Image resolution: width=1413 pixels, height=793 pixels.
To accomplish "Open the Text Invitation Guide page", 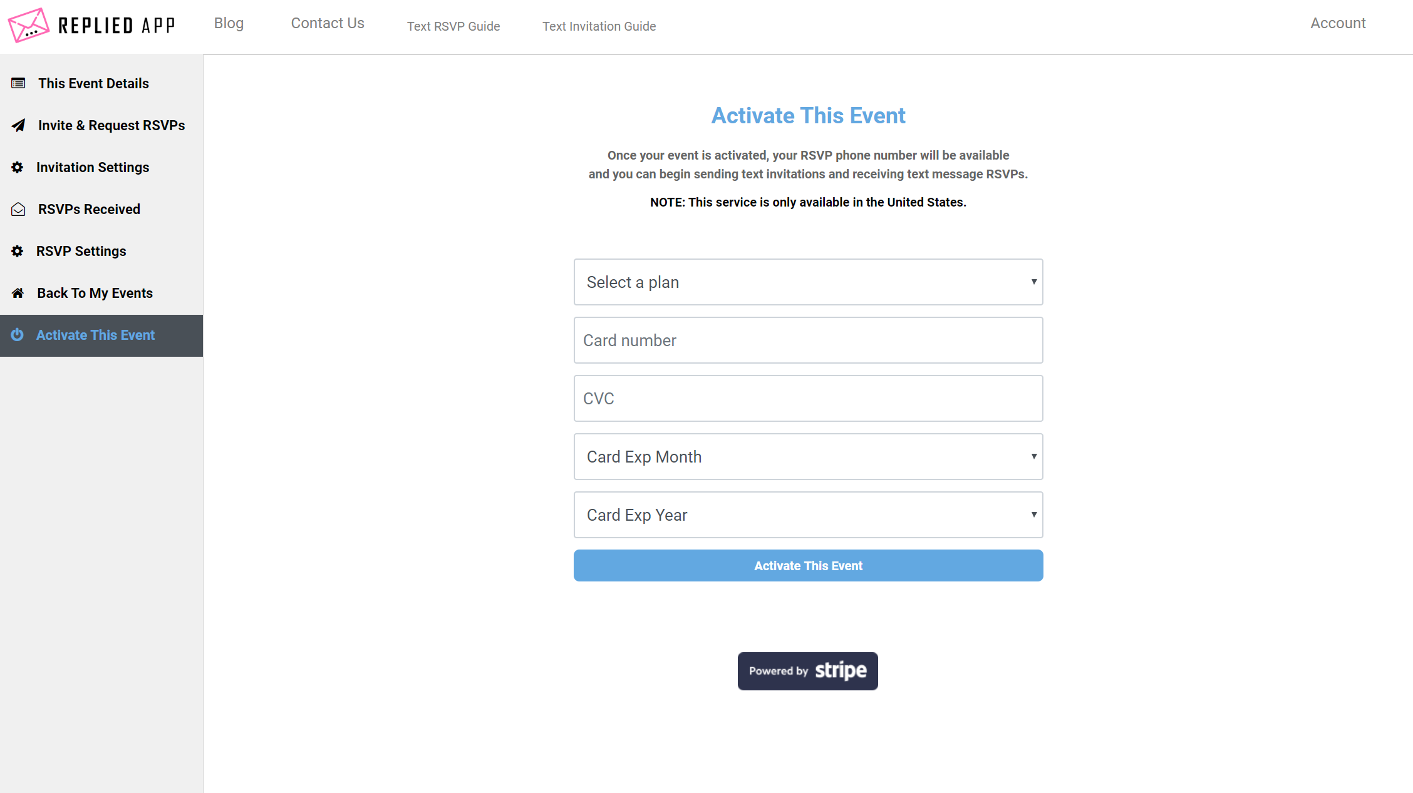I will [x=599, y=26].
